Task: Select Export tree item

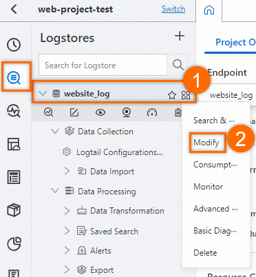Action: pos(102,270)
